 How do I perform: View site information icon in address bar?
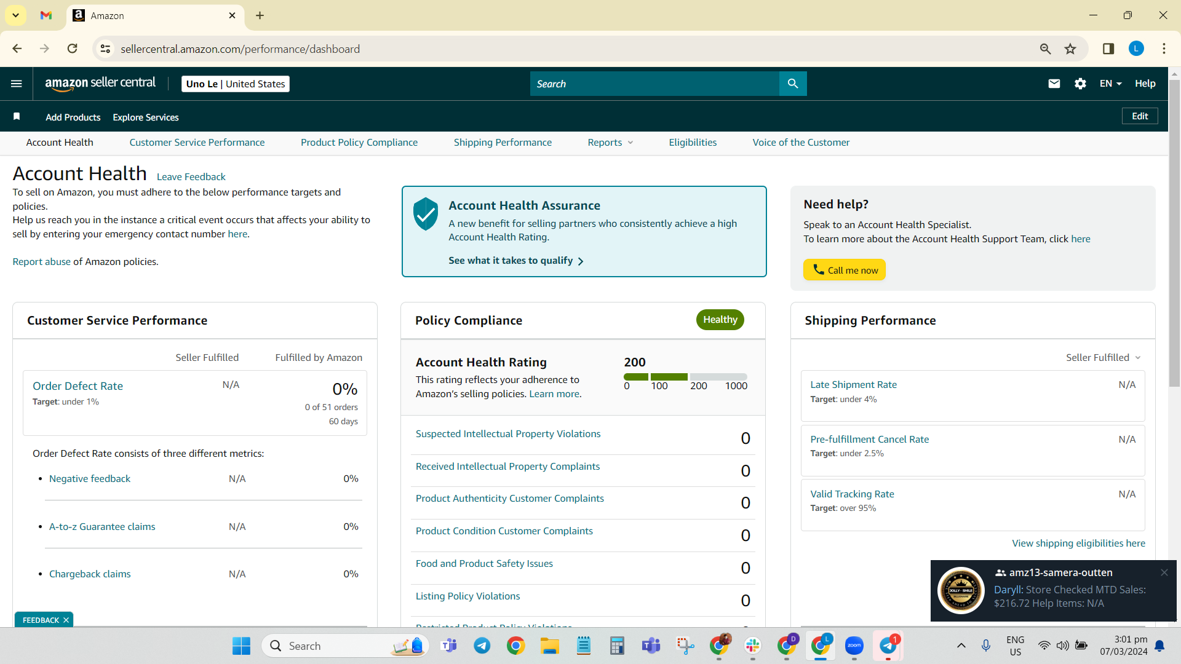(x=106, y=49)
